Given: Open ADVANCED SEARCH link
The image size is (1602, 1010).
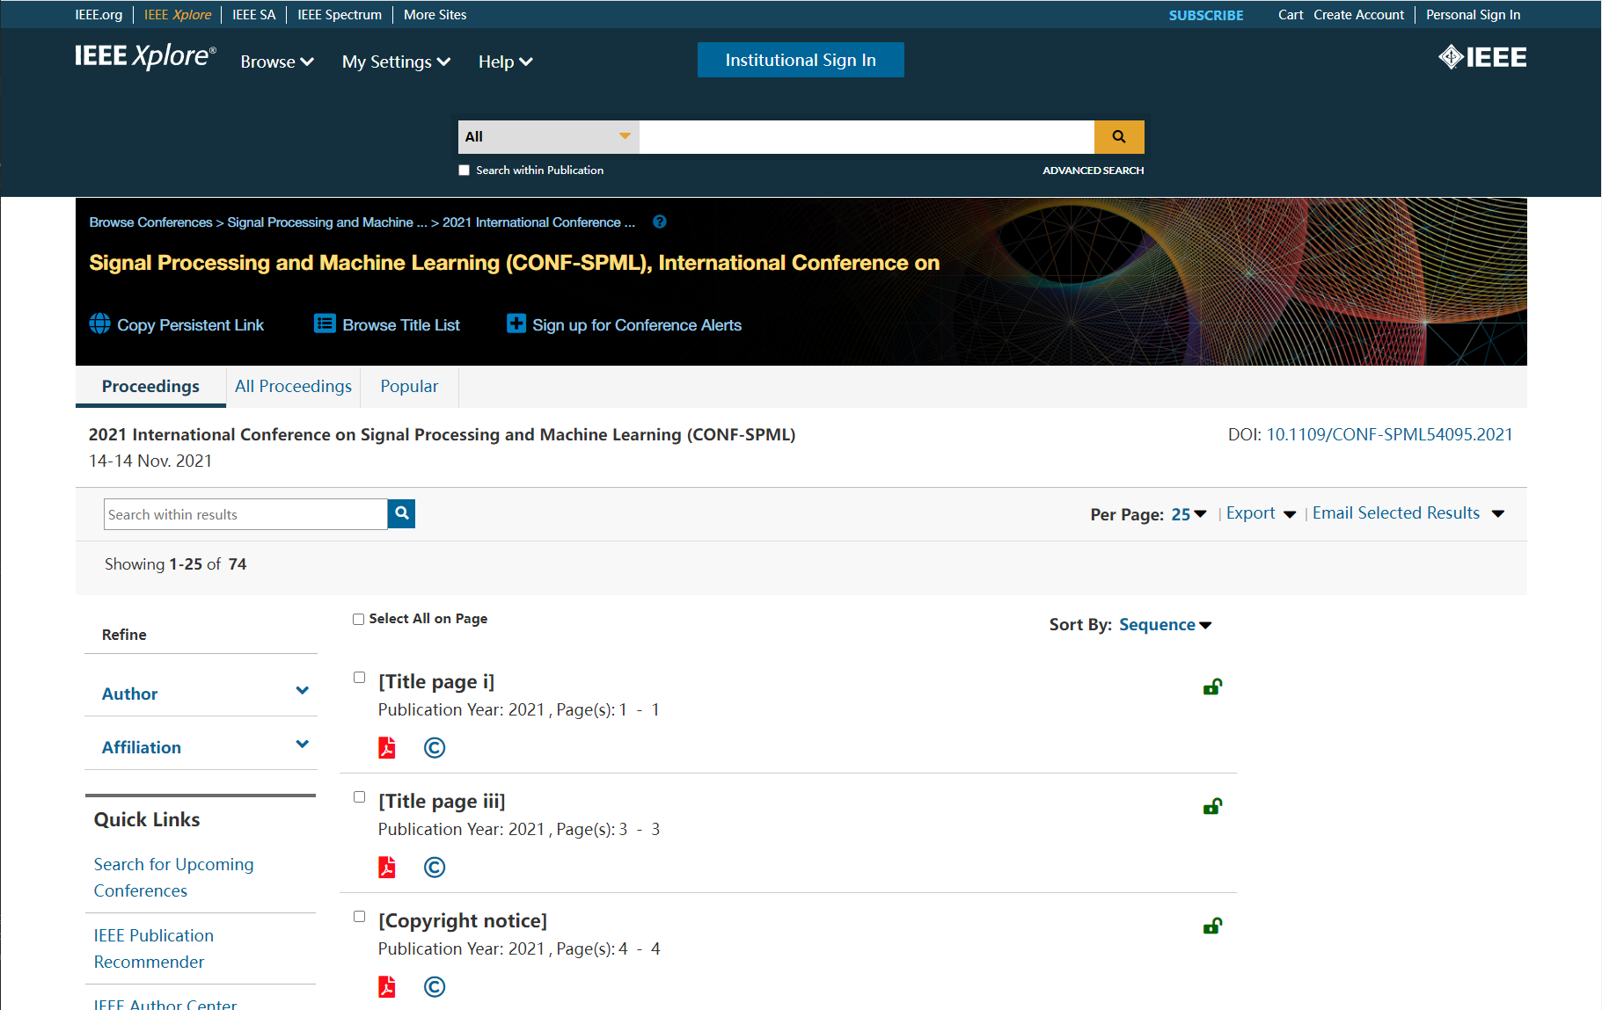Looking at the screenshot, I should click(1094, 171).
